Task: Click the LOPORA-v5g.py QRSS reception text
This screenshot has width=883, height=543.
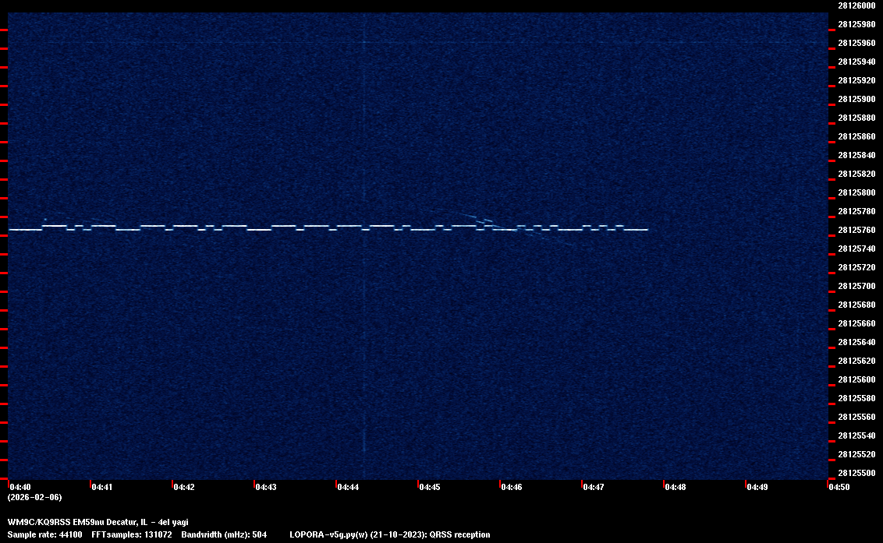Action: pos(389,534)
